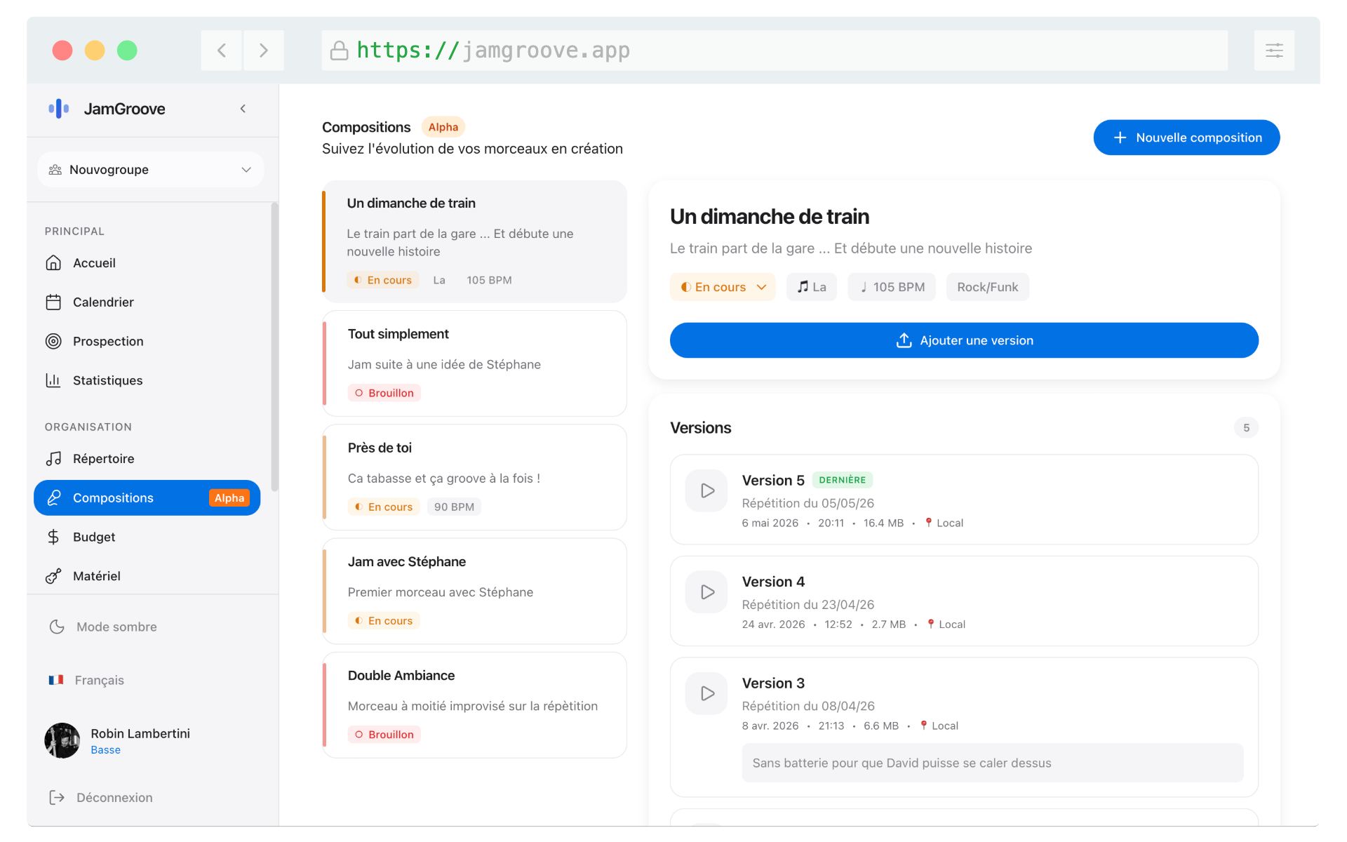Viewport: 1347px width, 842px height.
Task: Click the browser back arrow
Action: pyautogui.click(x=222, y=51)
